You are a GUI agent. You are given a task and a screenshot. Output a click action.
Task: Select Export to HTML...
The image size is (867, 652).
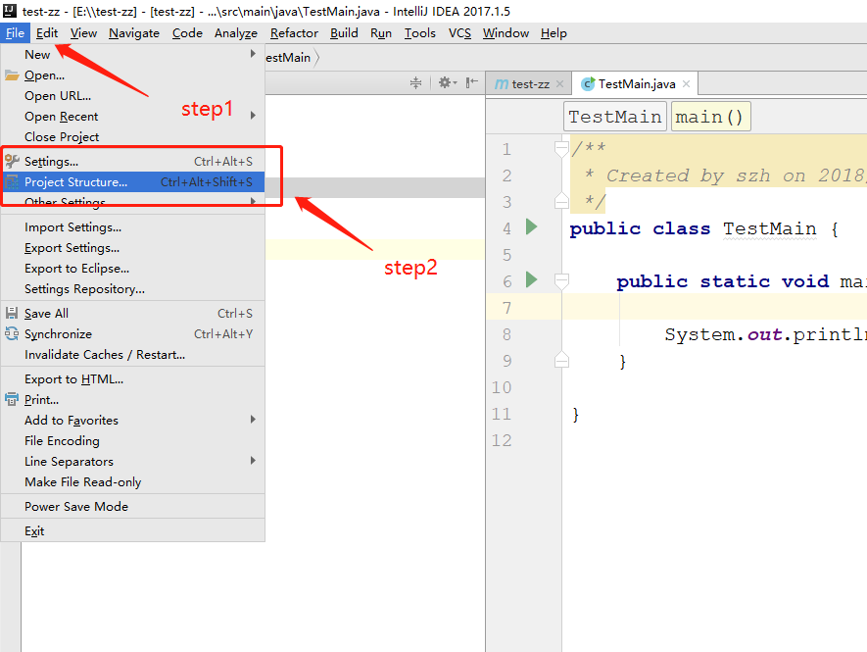point(132,379)
